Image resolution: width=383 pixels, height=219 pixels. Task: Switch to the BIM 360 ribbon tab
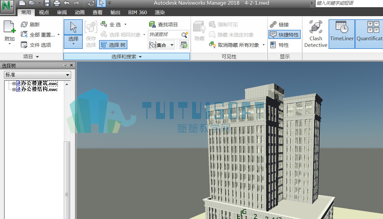(x=138, y=13)
